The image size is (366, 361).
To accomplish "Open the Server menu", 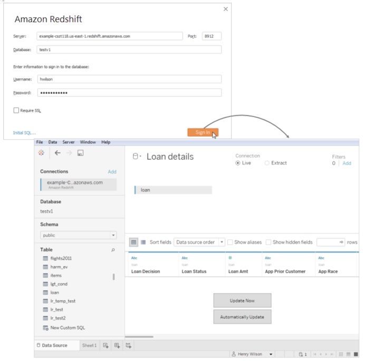I will (69, 142).
